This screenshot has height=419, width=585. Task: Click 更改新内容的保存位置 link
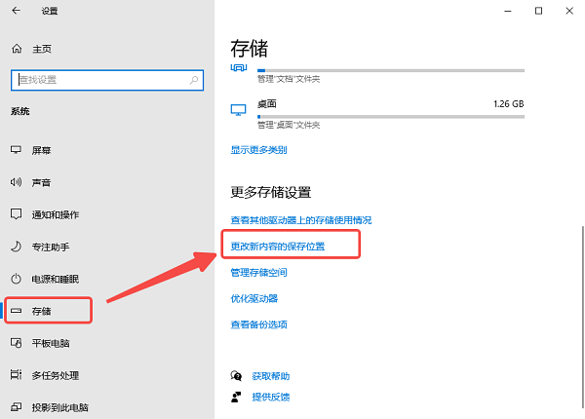pyautogui.click(x=278, y=247)
